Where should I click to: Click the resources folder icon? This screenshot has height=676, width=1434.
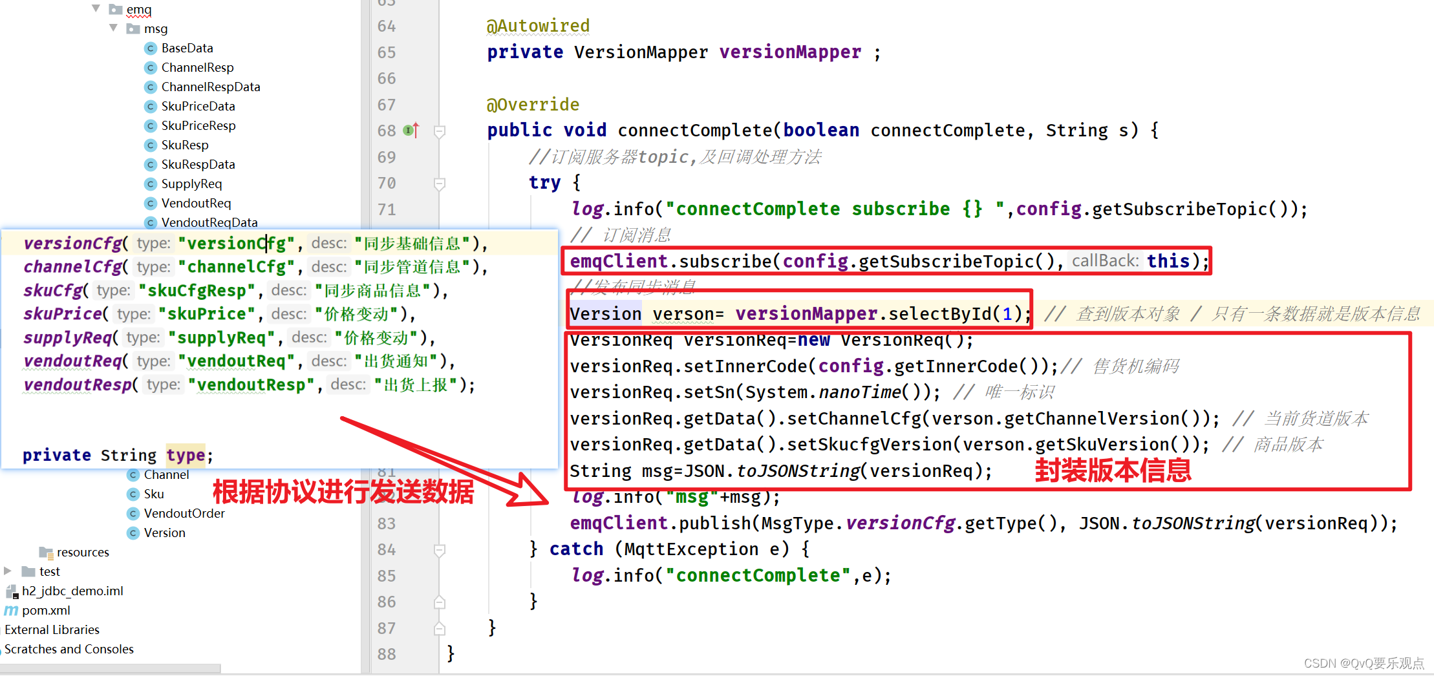pos(46,552)
